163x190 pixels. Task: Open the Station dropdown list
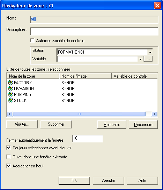click(150, 52)
